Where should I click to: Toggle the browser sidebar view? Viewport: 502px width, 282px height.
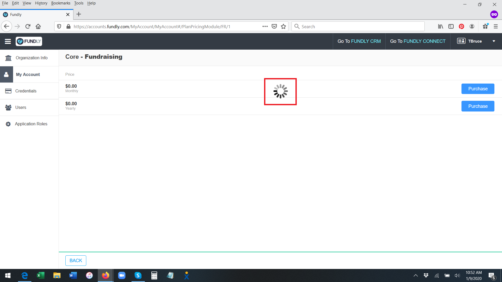pyautogui.click(x=451, y=26)
